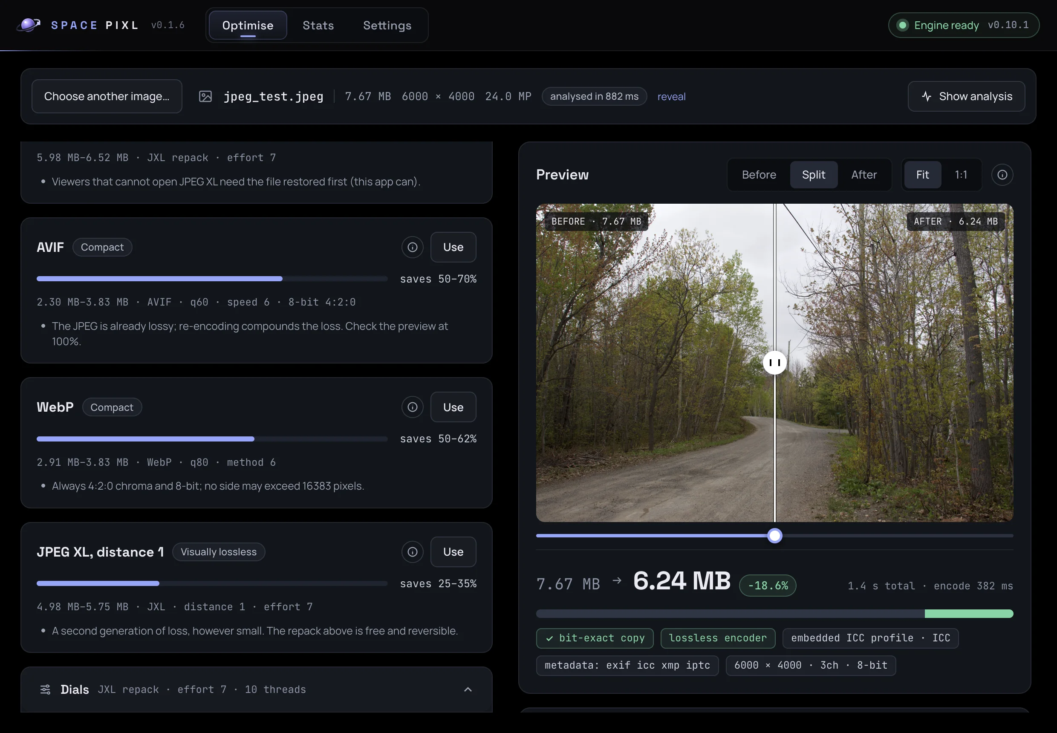Click the Space Pixl planet logo

click(x=29, y=25)
